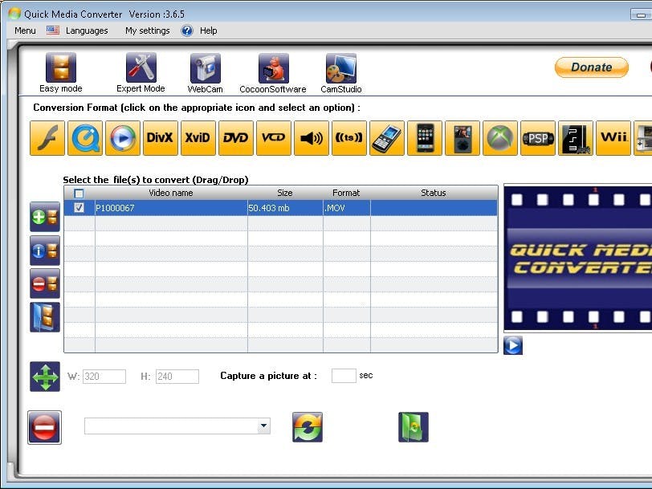Choose QuickTime conversion format
This screenshot has width=652, height=489.
click(x=85, y=138)
